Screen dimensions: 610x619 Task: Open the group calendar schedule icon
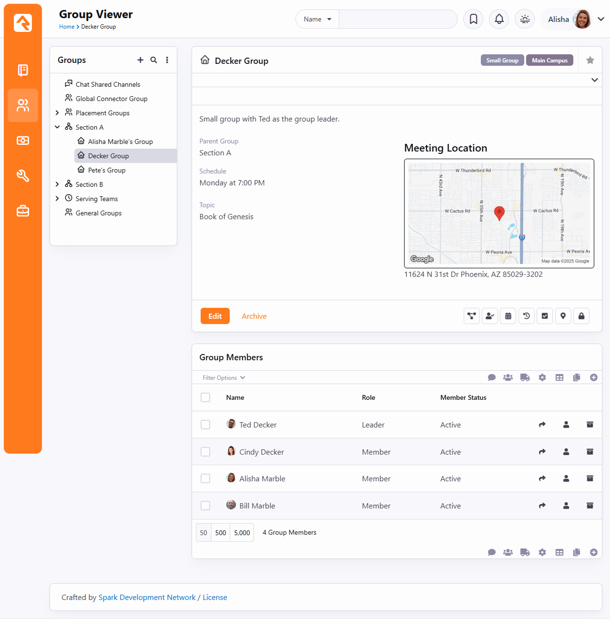pyautogui.click(x=508, y=316)
